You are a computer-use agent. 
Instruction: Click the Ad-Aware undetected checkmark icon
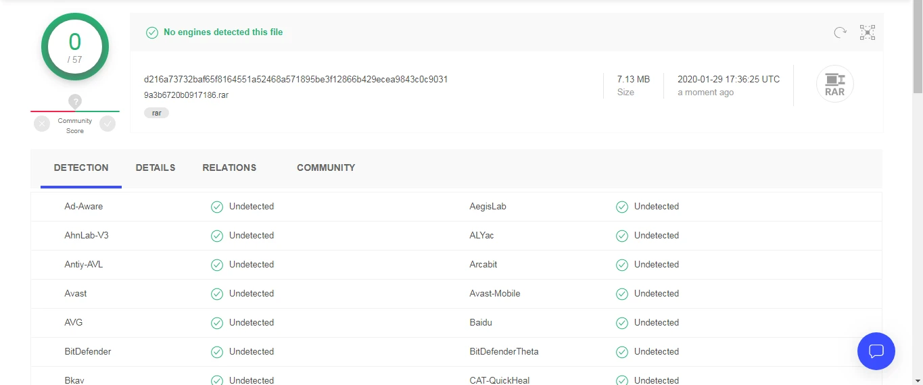coord(217,207)
